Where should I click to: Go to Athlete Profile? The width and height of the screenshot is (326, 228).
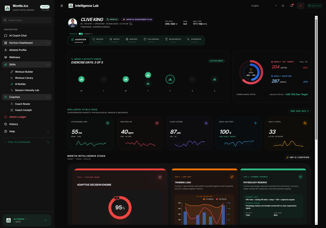pyautogui.click(x=18, y=50)
